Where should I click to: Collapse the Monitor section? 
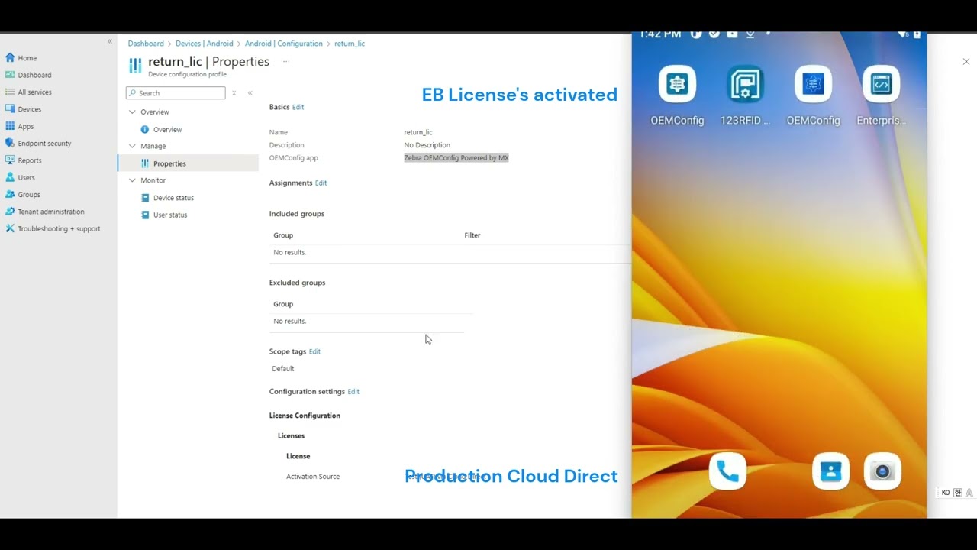(x=132, y=180)
